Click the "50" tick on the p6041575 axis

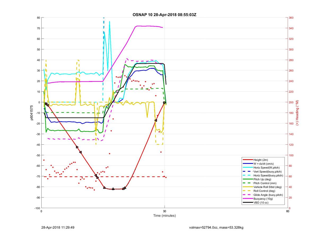[38, 49]
